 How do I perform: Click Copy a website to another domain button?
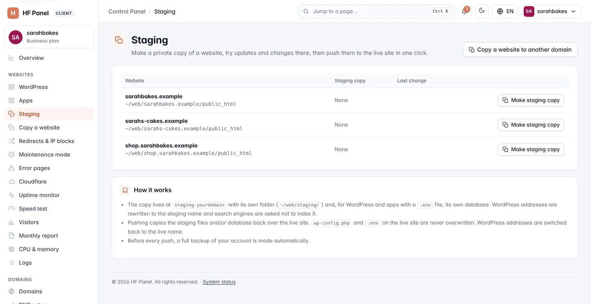coord(520,50)
